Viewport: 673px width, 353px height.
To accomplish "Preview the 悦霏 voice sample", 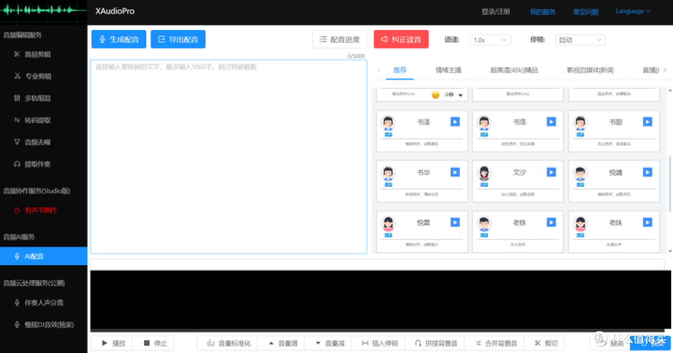I will (x=455, y=222).
